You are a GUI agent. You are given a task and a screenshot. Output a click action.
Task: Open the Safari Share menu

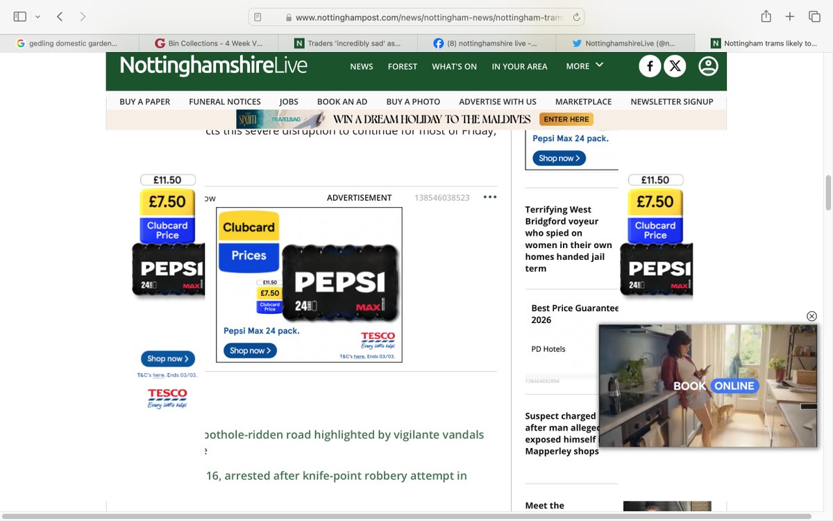(x=766, y=16)
